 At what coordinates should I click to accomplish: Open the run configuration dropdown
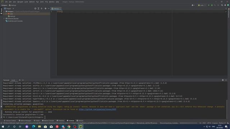coord(202,5)
